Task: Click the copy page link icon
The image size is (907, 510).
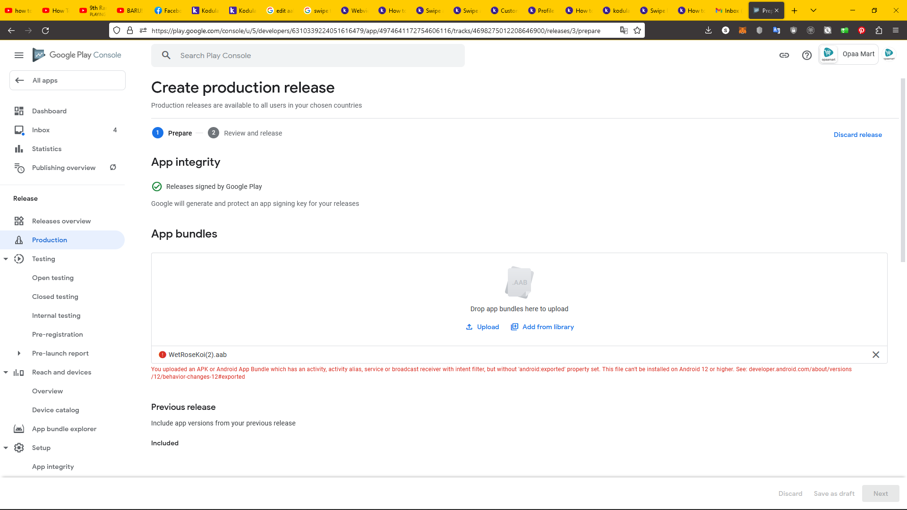Action: point(784,55)
